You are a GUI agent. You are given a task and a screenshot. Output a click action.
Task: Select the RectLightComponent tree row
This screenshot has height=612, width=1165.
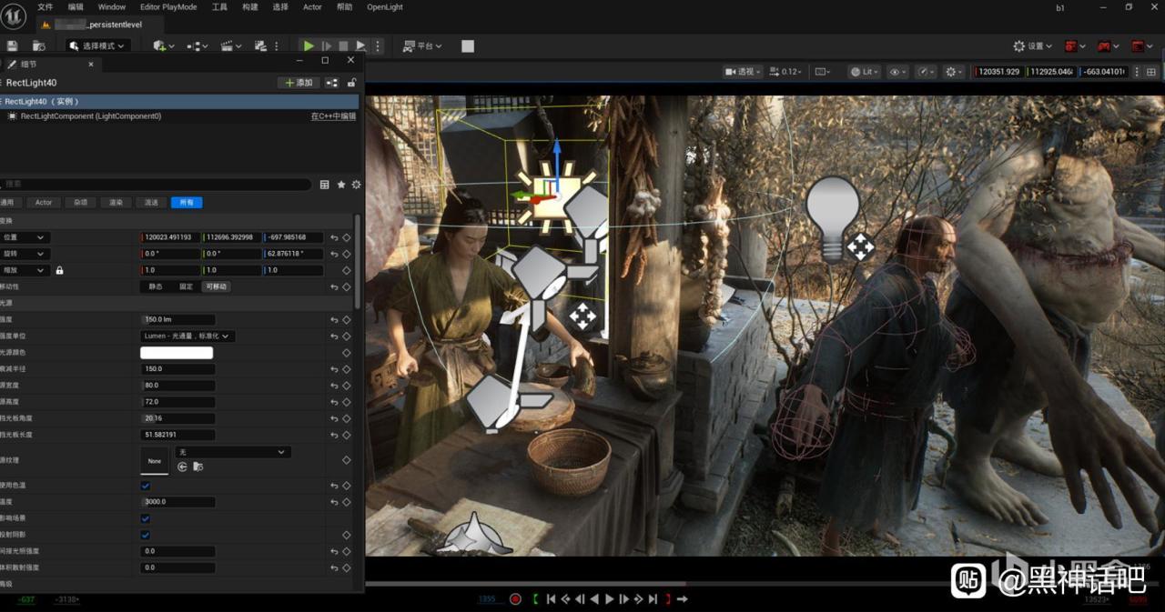180,116
